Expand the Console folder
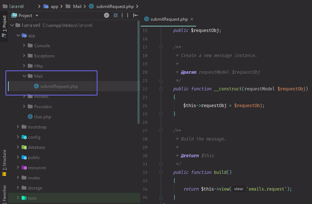Screen dimensions: 312x204 [24, 46]
